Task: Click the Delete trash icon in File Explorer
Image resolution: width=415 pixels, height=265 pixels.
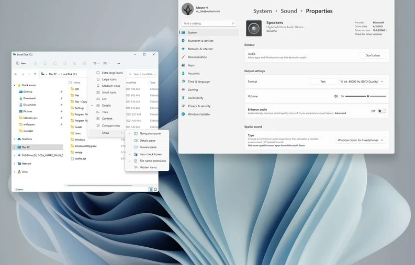Action: tap(84, 63)
